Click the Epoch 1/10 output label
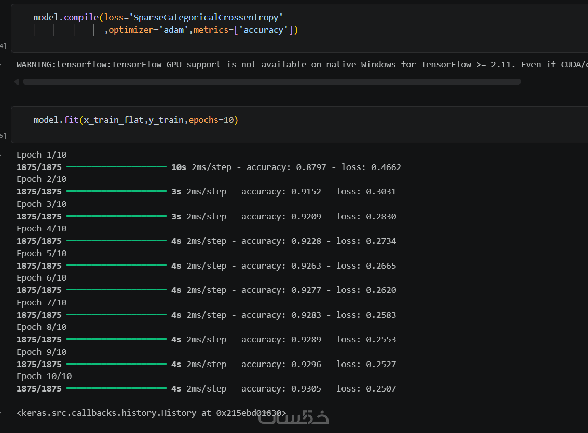 (42, 155)
